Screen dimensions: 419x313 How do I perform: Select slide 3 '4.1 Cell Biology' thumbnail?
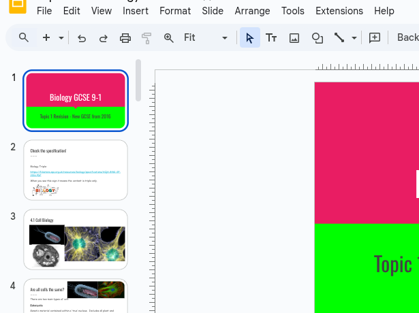click(76, 240)
